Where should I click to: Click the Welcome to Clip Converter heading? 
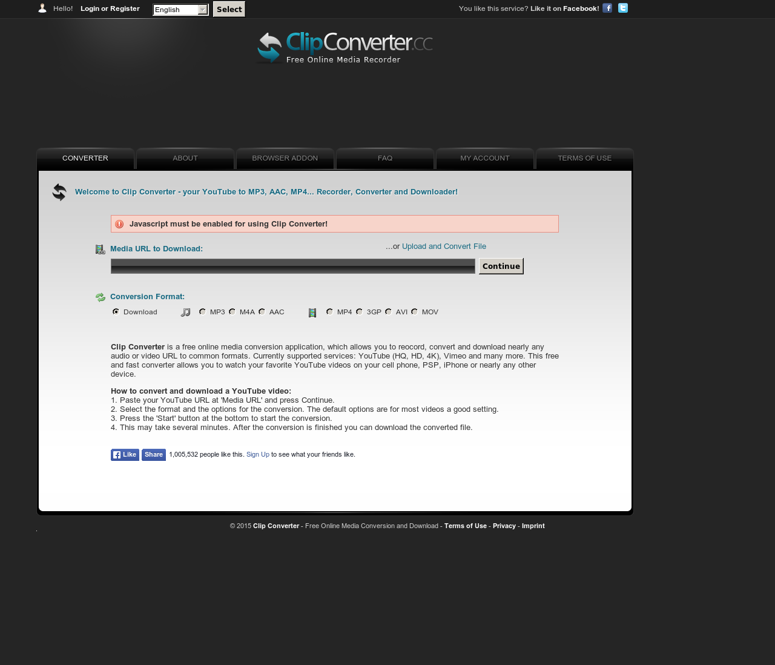(266, 192)
